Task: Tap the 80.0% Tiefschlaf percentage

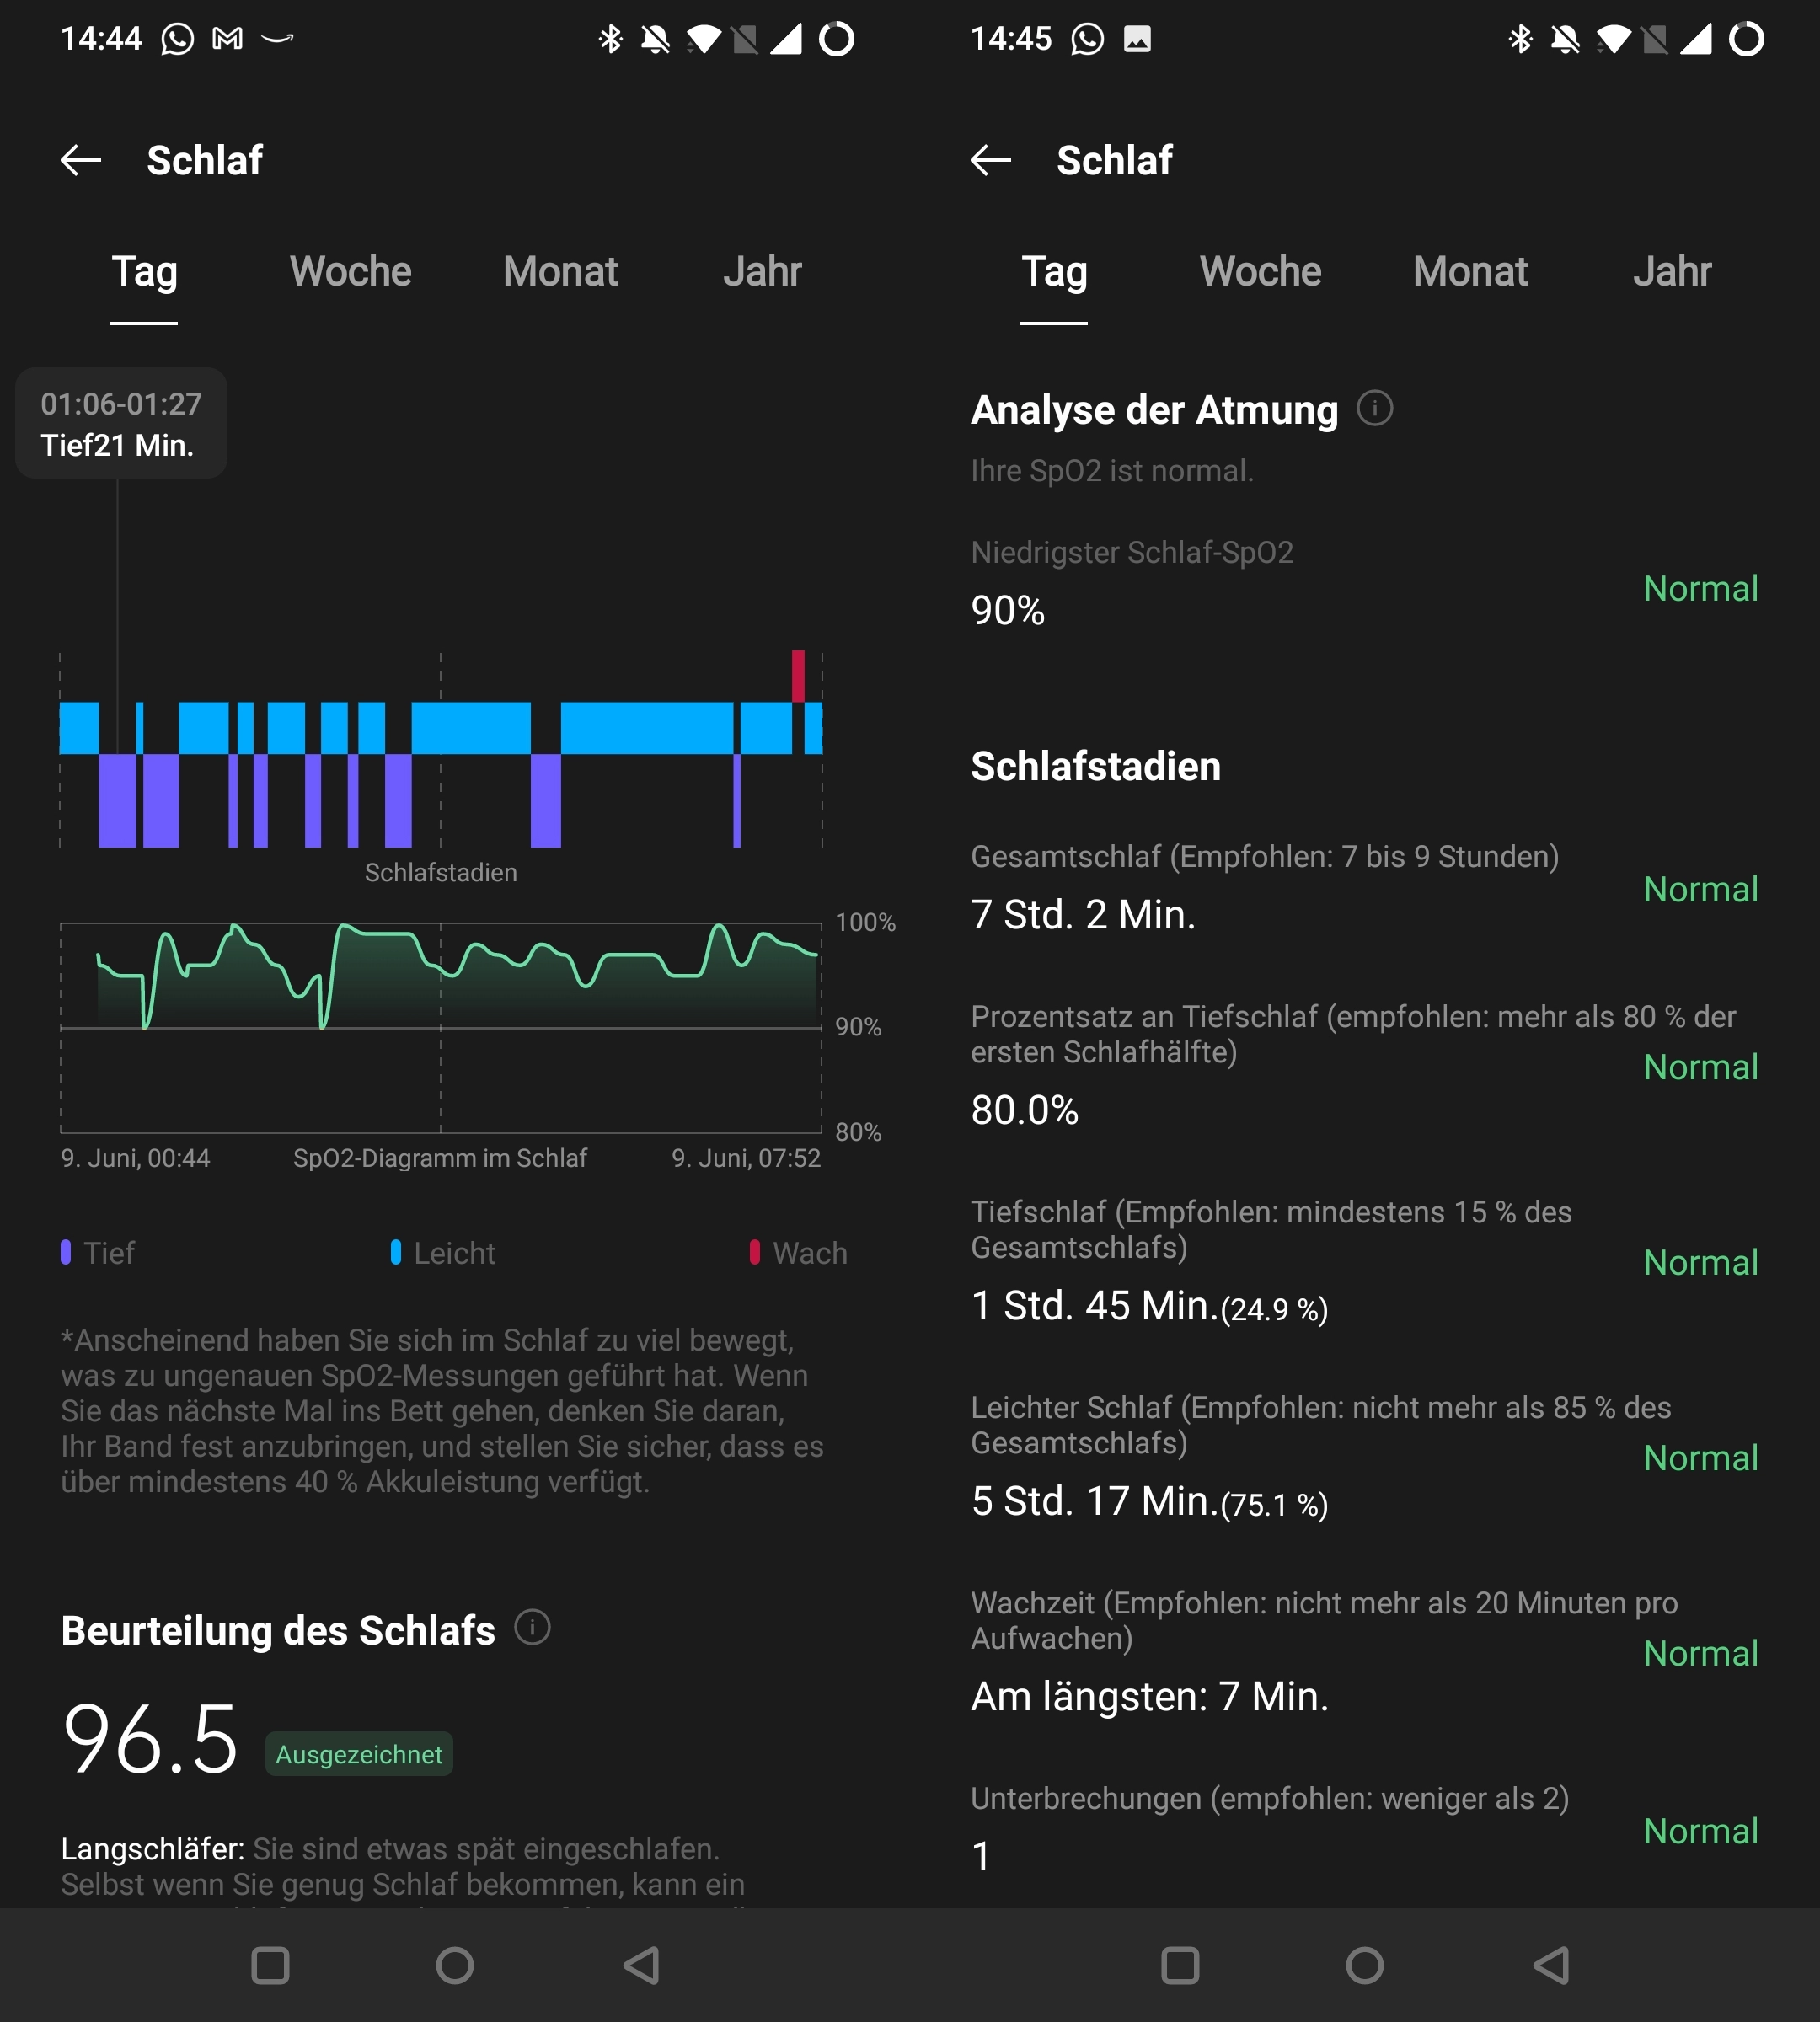Action: (x=1025, y=1110)
